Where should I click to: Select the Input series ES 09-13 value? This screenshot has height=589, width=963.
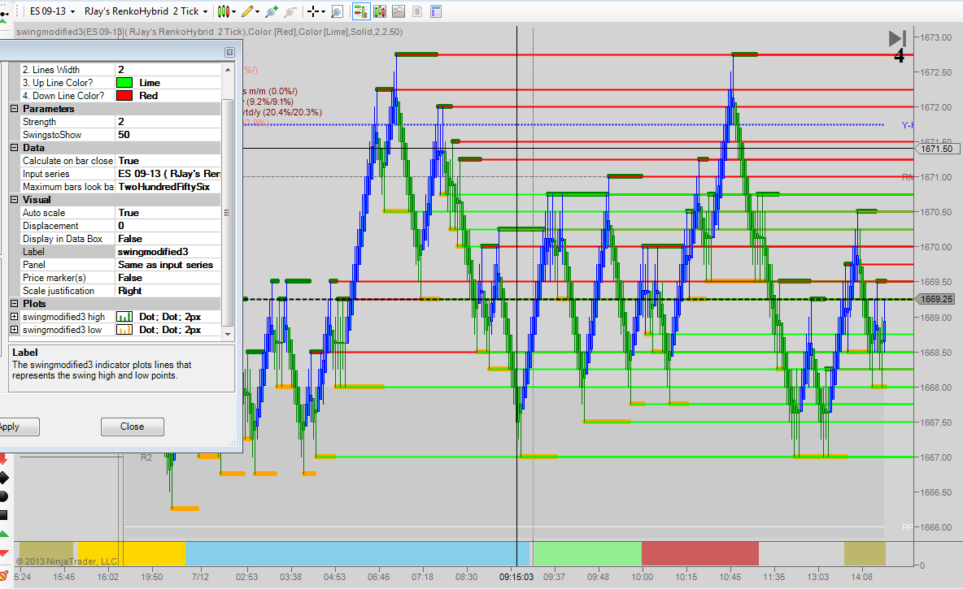[x=168, y=174]
